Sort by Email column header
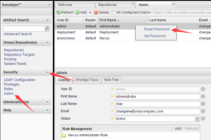This screenshot has height=140, width=211. (204, 20)
